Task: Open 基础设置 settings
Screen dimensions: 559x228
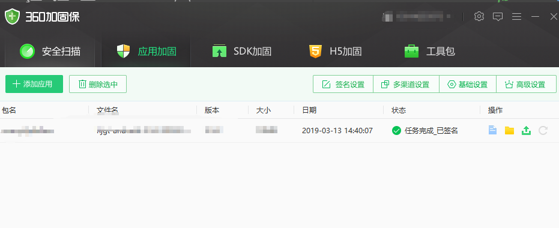Action: coord(468,85)
